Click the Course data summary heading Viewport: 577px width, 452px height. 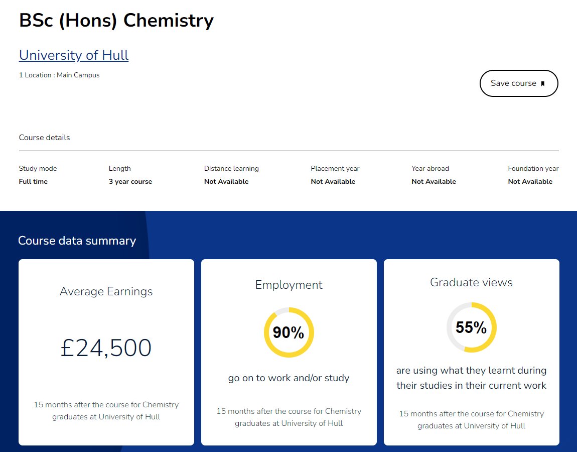(77, 241)
